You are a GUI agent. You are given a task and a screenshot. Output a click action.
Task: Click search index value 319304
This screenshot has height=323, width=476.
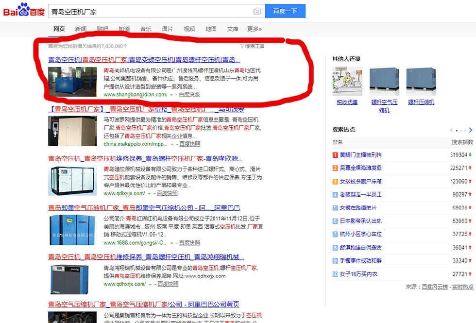[459, 155]
